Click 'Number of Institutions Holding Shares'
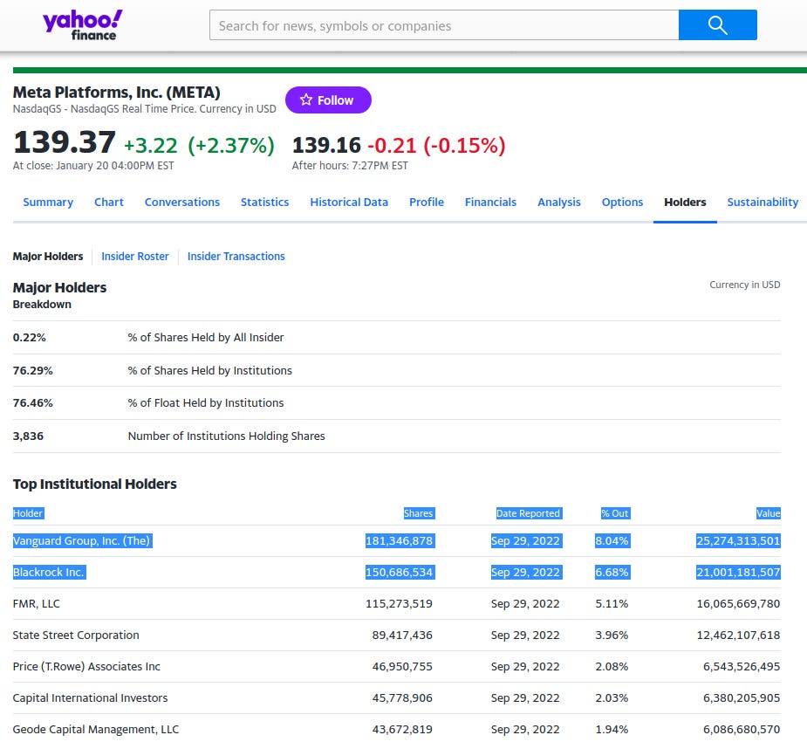 (x=227, y=436)
